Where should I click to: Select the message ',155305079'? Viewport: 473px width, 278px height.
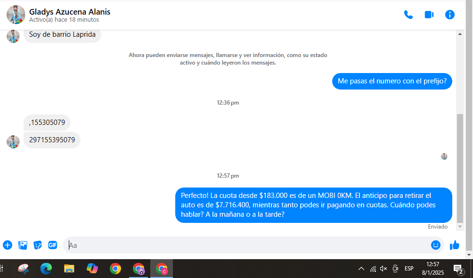[47, 123]
